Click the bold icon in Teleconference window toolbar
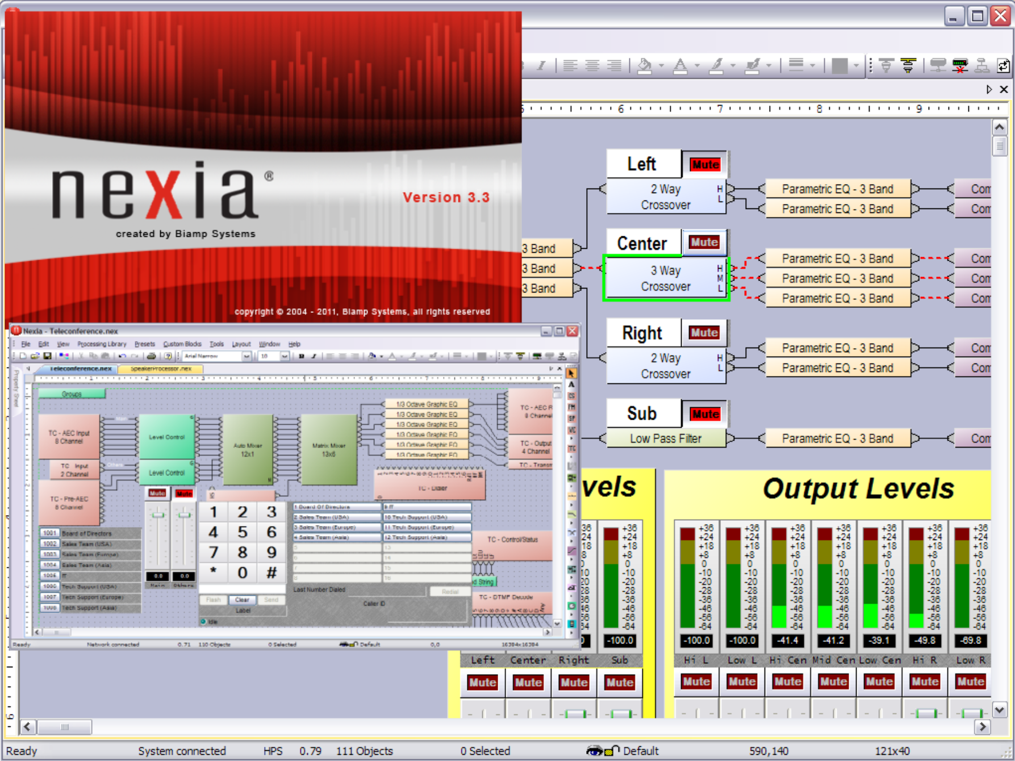Image resolution: width=1015 pixels, height=761 pixels. [x=301, y=356]
